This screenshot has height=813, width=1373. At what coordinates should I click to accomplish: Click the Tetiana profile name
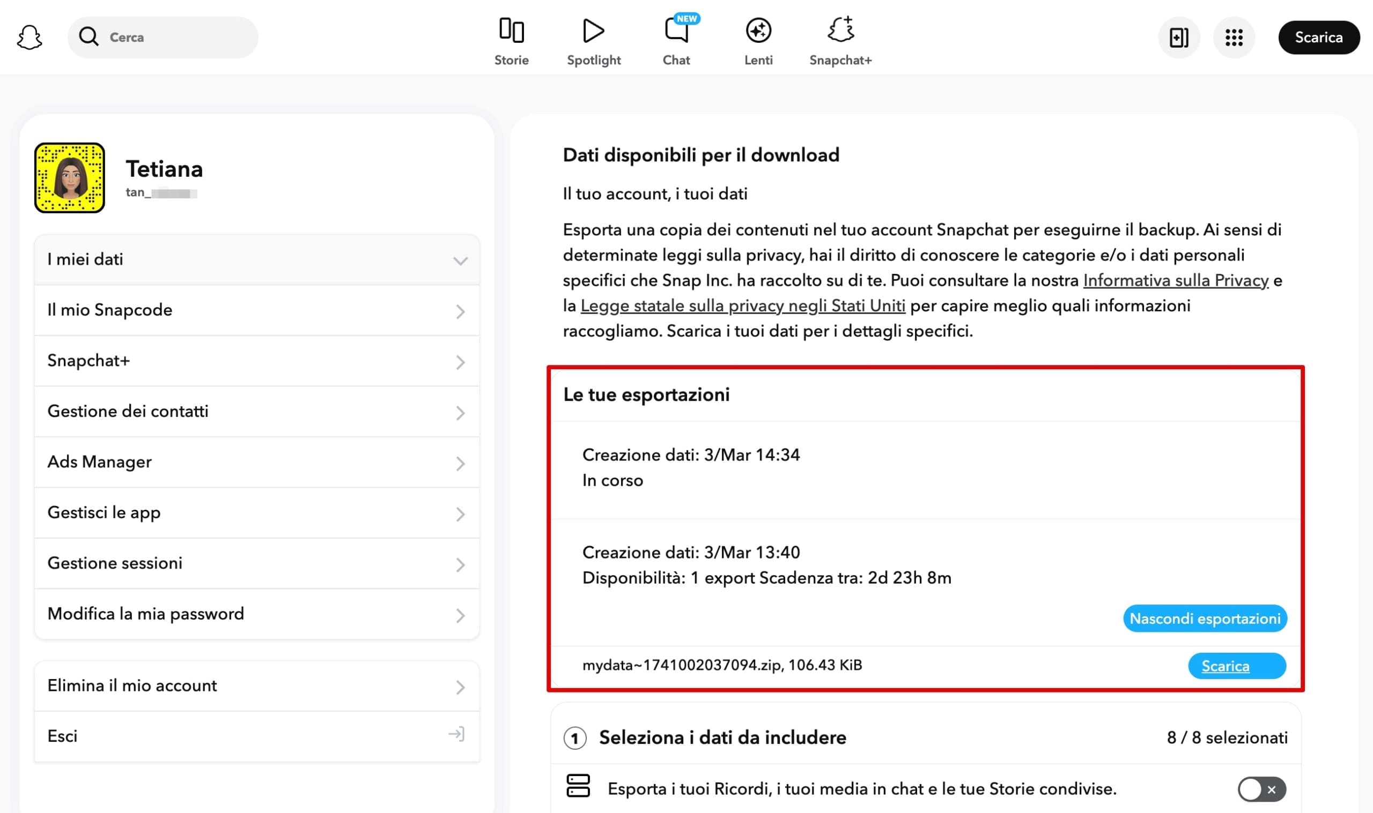(x=165, y=169)
